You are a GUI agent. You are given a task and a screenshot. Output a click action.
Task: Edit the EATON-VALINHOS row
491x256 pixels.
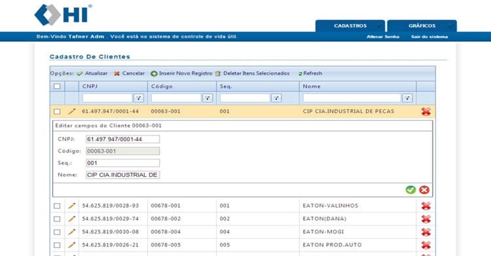click(72, 206)
